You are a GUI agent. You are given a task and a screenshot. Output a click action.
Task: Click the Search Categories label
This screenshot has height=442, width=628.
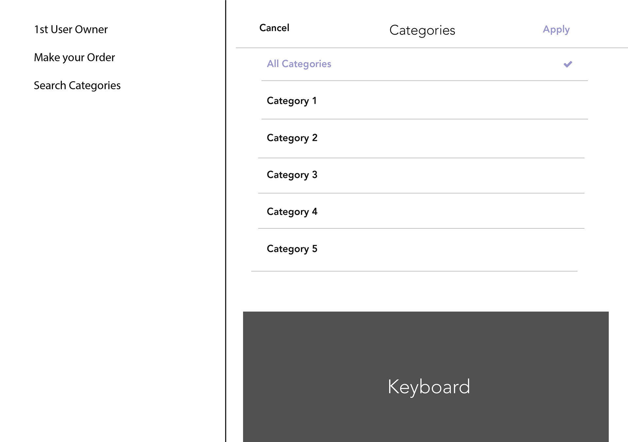point(77,86)
